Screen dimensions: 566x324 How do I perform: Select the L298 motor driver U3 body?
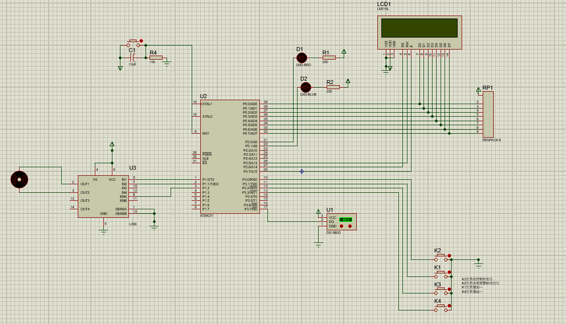point(103,196)
